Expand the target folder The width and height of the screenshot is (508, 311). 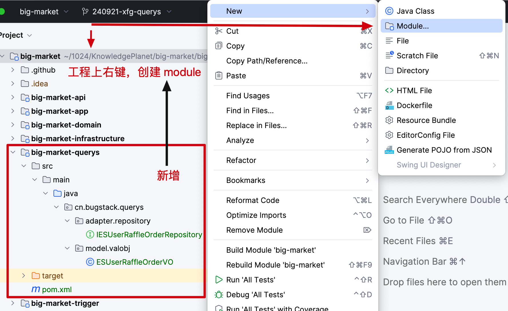(x=24, y=276)
